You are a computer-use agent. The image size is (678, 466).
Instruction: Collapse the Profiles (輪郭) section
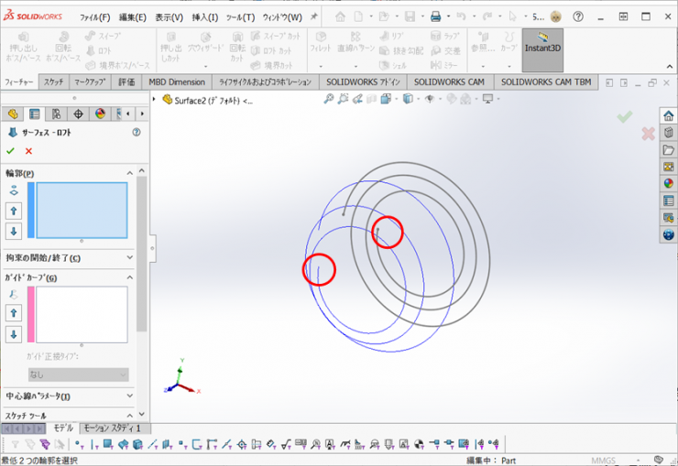pyautogui.click(x=129, y=173)
